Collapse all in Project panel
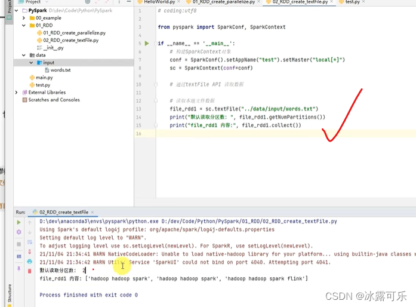This screenshot has height=307, width=416. coord(107,2)
